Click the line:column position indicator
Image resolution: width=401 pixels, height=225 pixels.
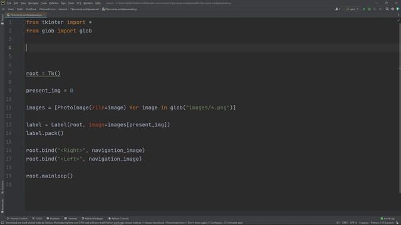[x=338, y=223]
